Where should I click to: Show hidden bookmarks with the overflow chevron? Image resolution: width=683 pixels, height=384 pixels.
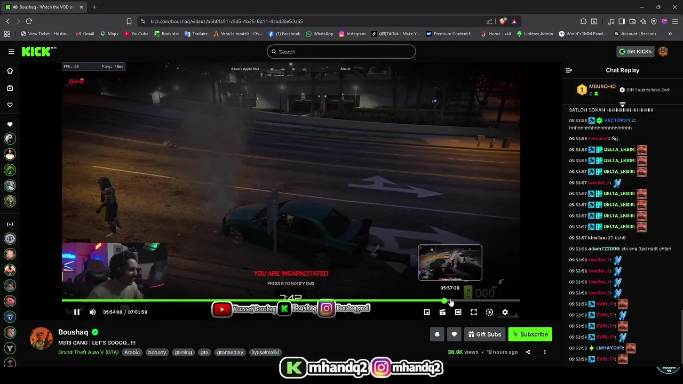click(x=670, y=34)
